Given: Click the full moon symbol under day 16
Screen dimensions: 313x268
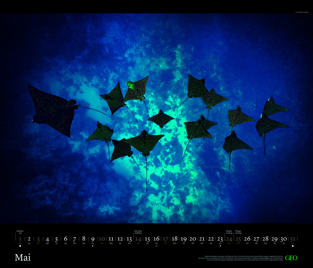Looking at the screenshot, I should click(x=156, y=246).
